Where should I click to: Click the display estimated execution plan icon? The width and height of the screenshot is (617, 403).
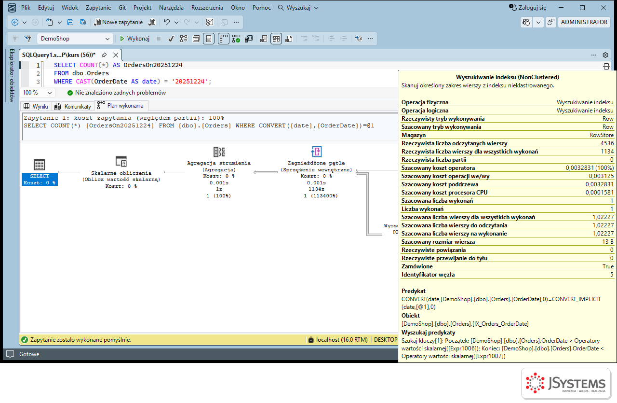coord(183,39)
